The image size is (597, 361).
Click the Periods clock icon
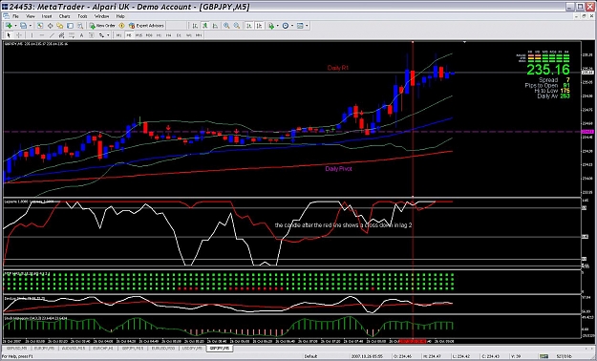(286, 26)
